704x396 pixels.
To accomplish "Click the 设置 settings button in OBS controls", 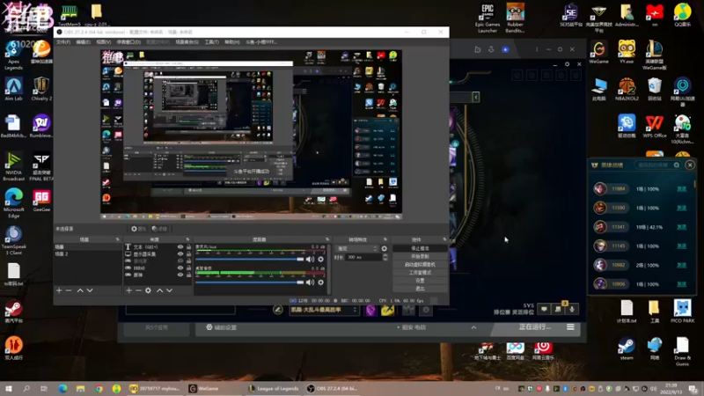I will pyautogui.click(x=420, y=281).
